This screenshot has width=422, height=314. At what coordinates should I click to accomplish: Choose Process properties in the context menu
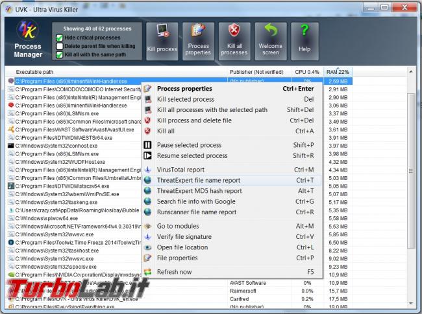[x=232, y=89]
